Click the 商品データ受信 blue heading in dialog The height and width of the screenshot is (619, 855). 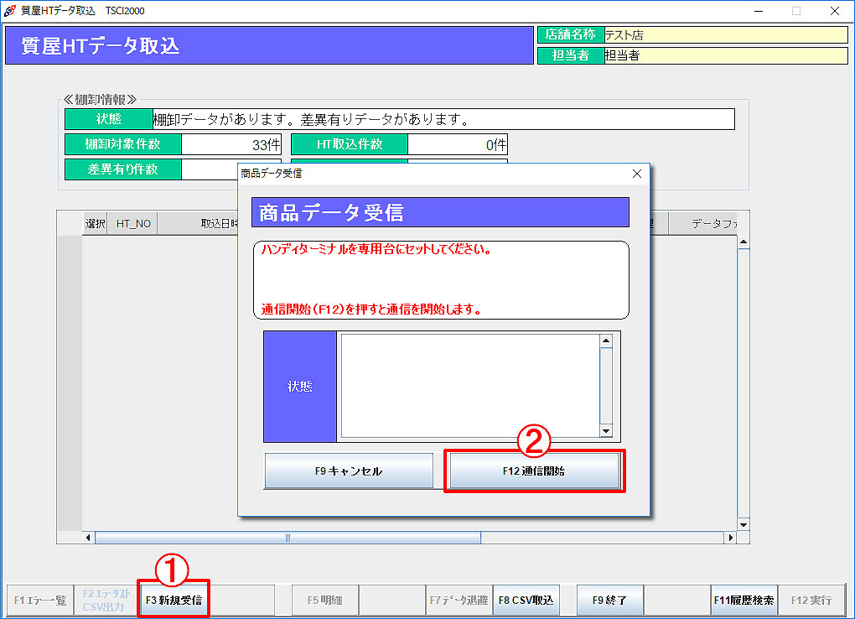[x=440, y=212]
